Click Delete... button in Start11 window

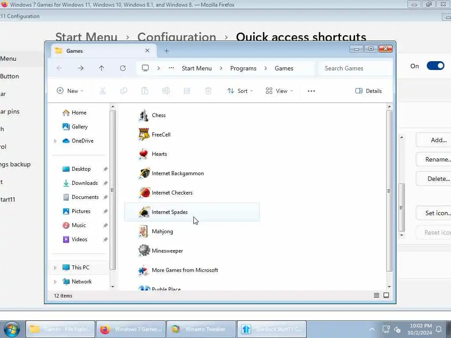click(x=434, y=179)
